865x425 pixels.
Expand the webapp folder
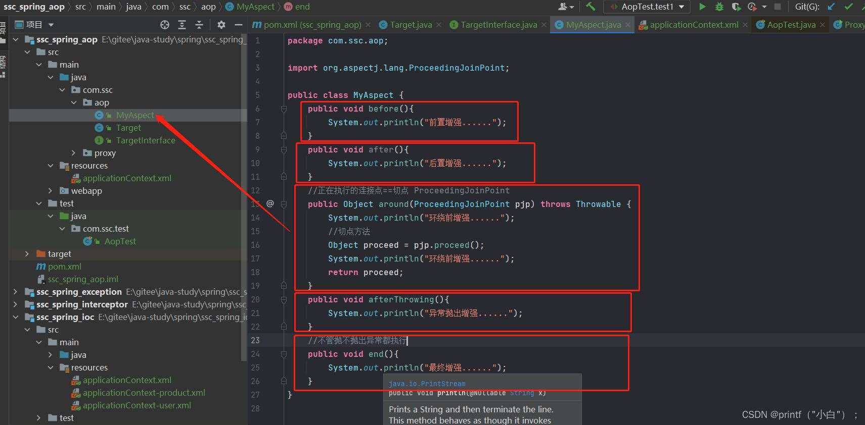pyautogui.click(x=51, y=191)
